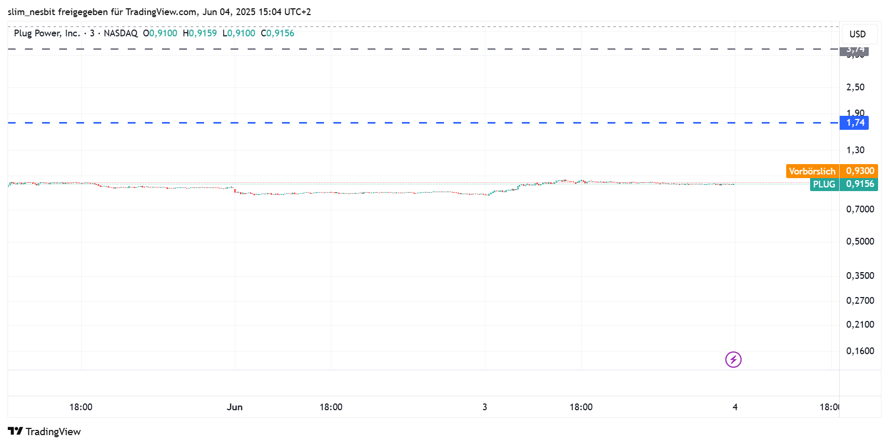Select the blue 1,74 price label

tap(854, 123)
